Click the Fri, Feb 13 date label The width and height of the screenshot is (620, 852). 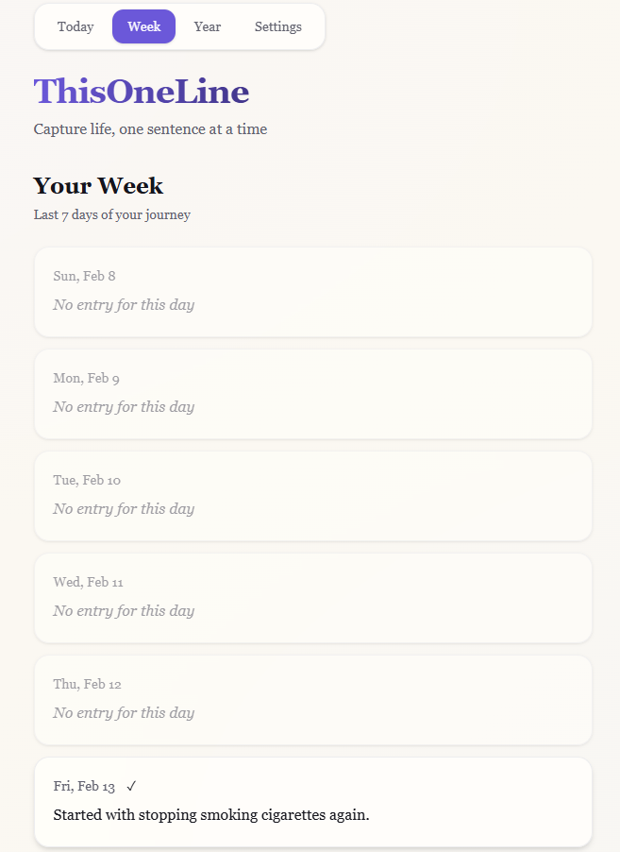coord(84,786)
